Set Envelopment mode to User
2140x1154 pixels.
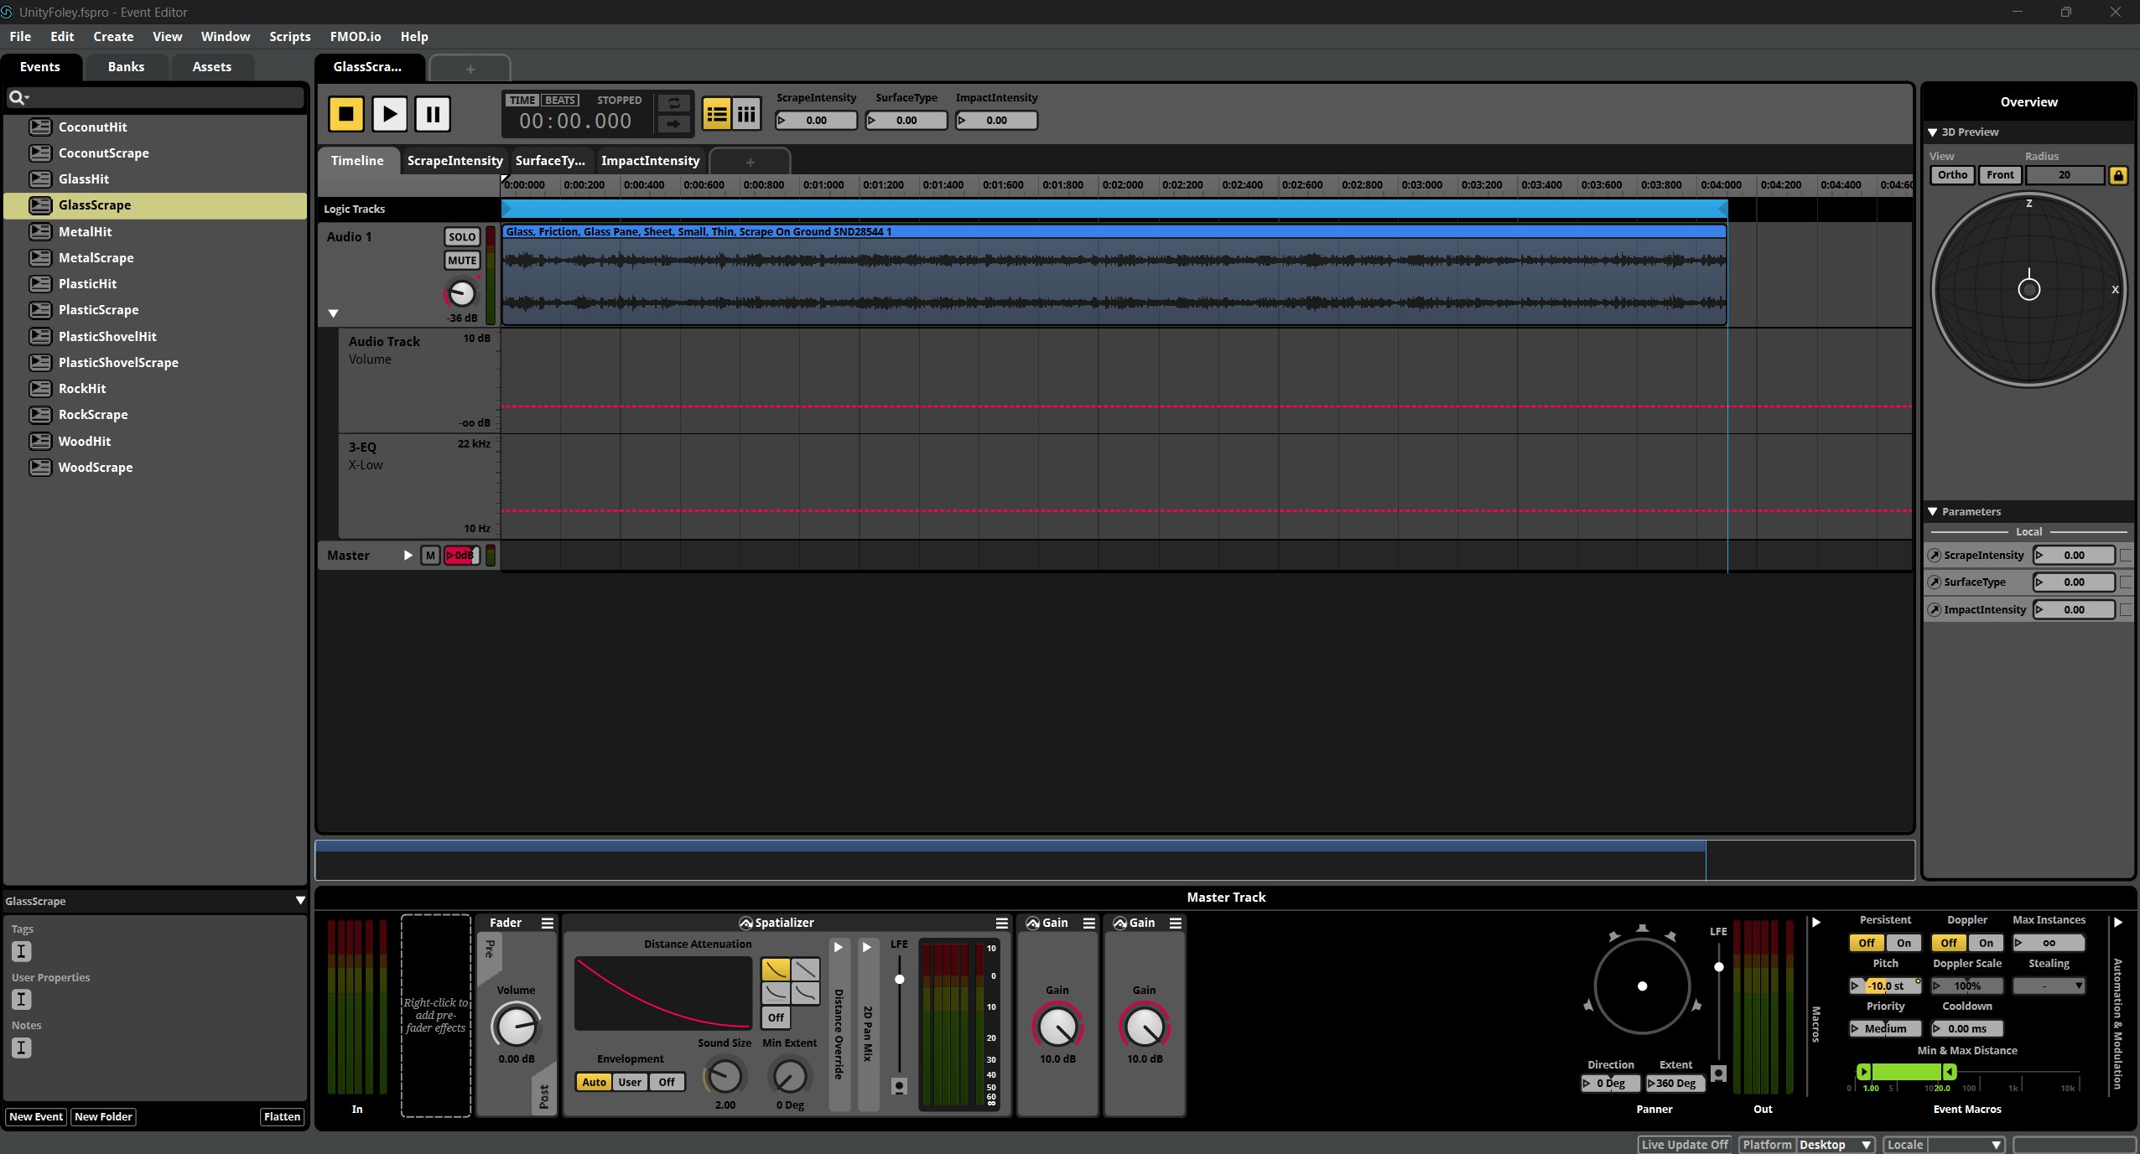[630, 1082]
